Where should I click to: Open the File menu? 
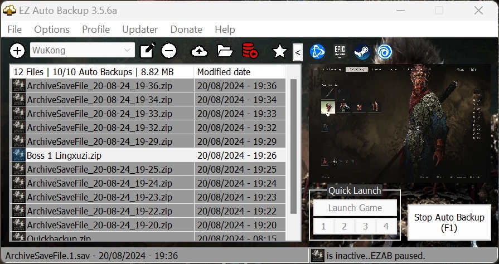14,30
